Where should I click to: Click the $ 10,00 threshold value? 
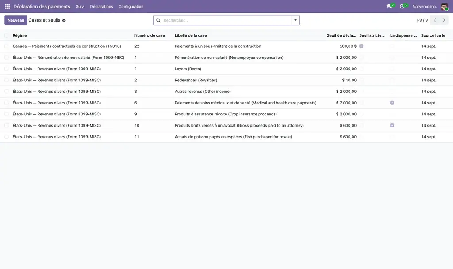[349, 81]
